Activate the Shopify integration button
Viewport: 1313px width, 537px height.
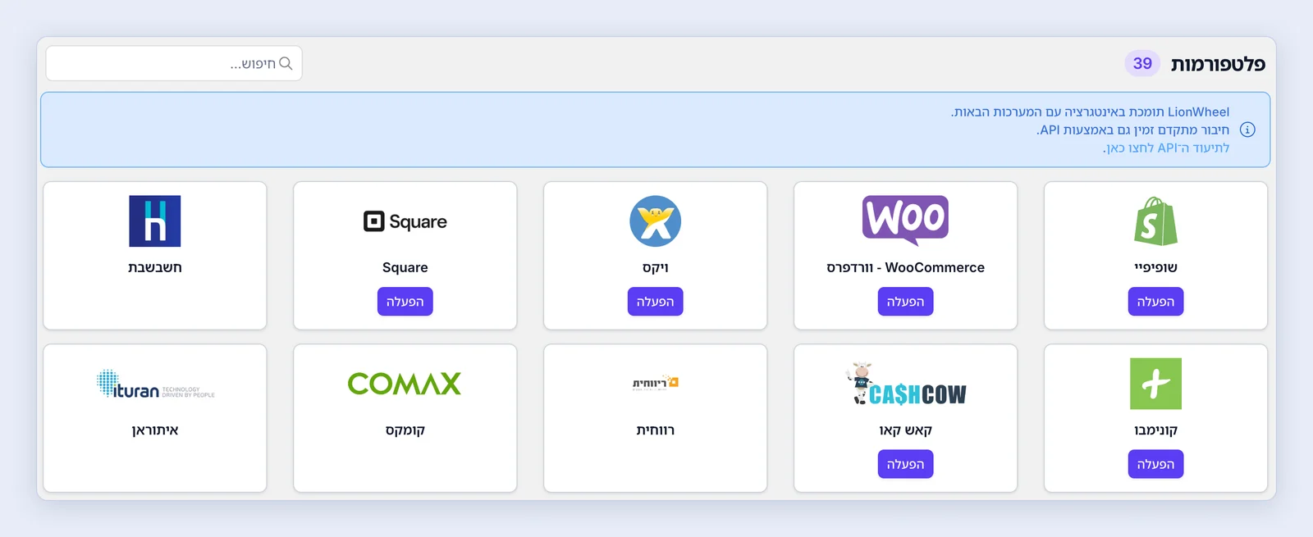[x=1155, y=302]
